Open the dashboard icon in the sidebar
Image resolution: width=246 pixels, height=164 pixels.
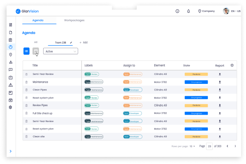click(11, 25)
